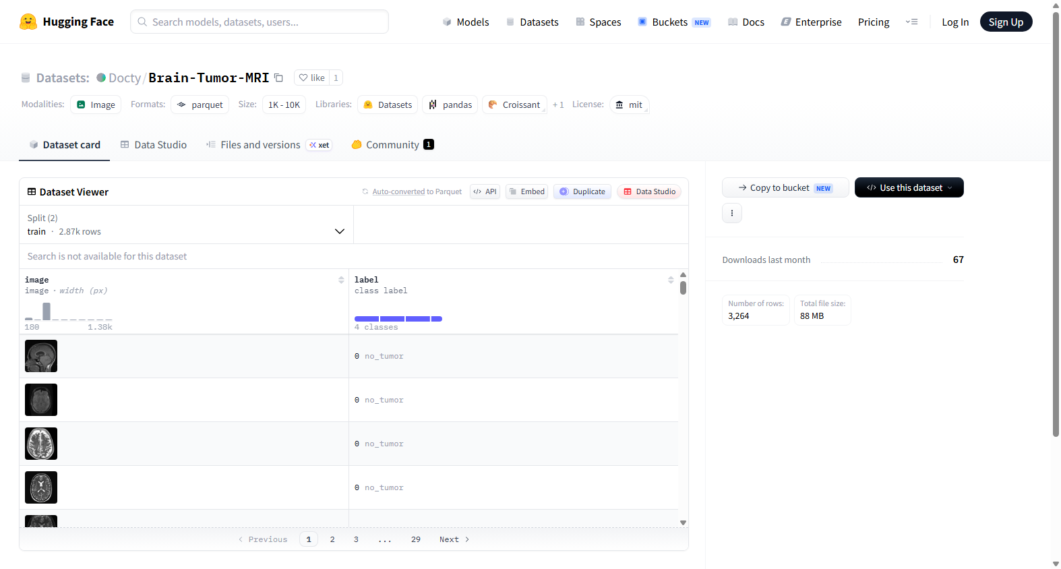
Task: Open Docs in top navigation
Action: [746, 22]
